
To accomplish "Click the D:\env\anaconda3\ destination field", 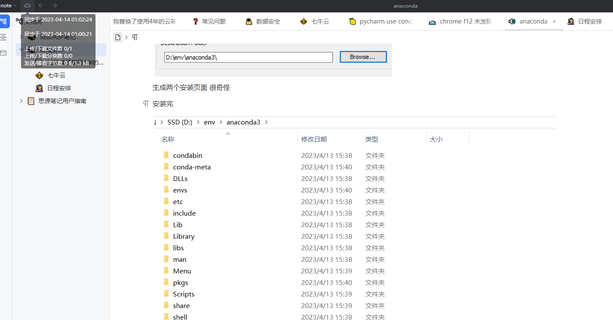I will [248, 57].
